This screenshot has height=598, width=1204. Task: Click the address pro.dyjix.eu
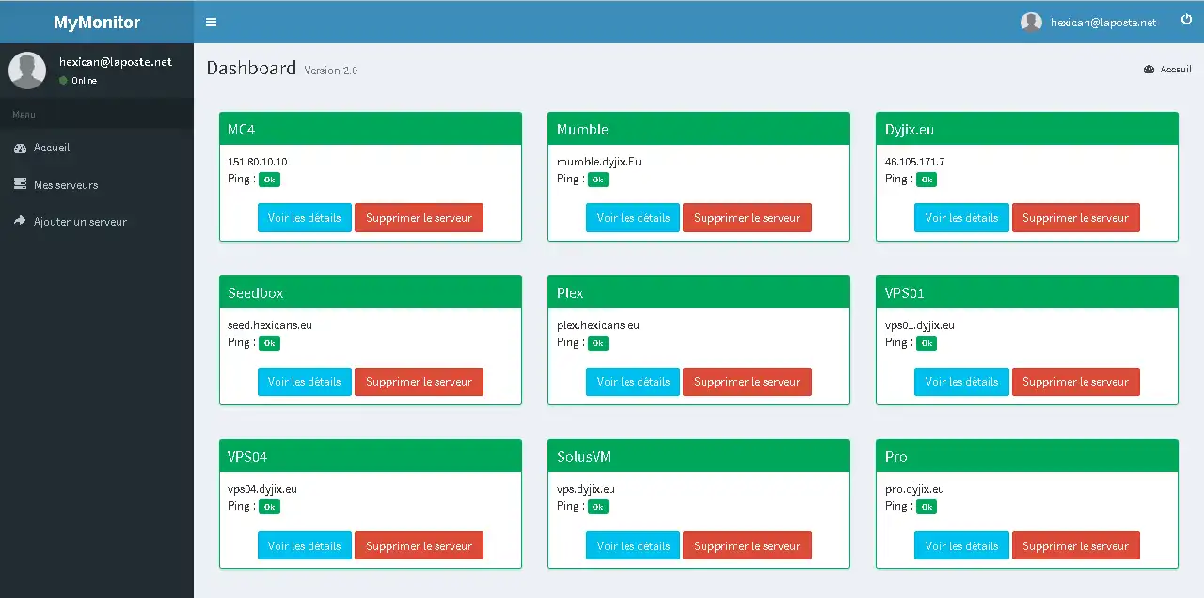[915, 489]
